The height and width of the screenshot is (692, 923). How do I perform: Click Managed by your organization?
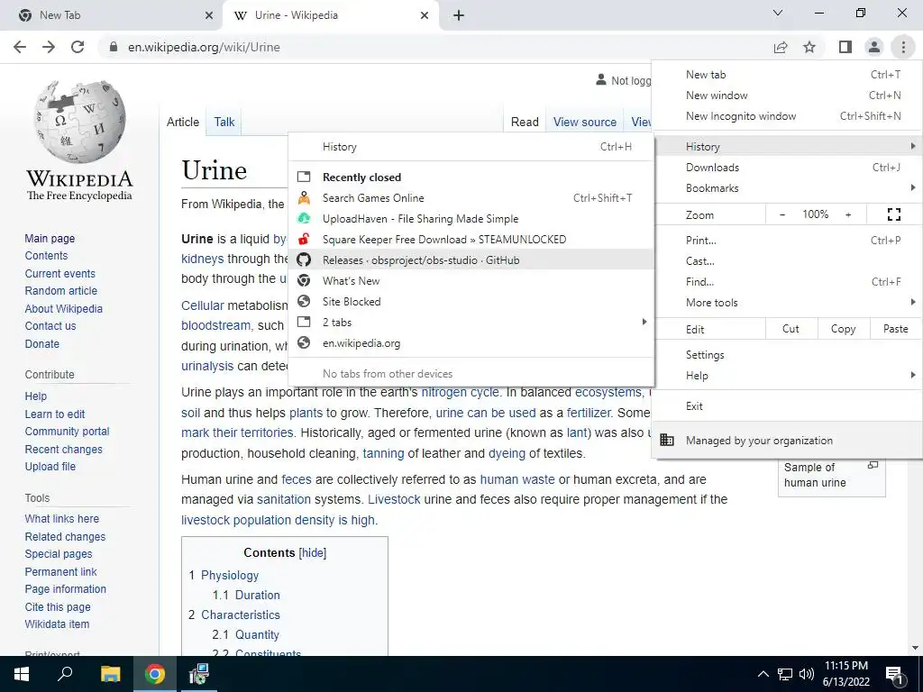tap(788, 440)
